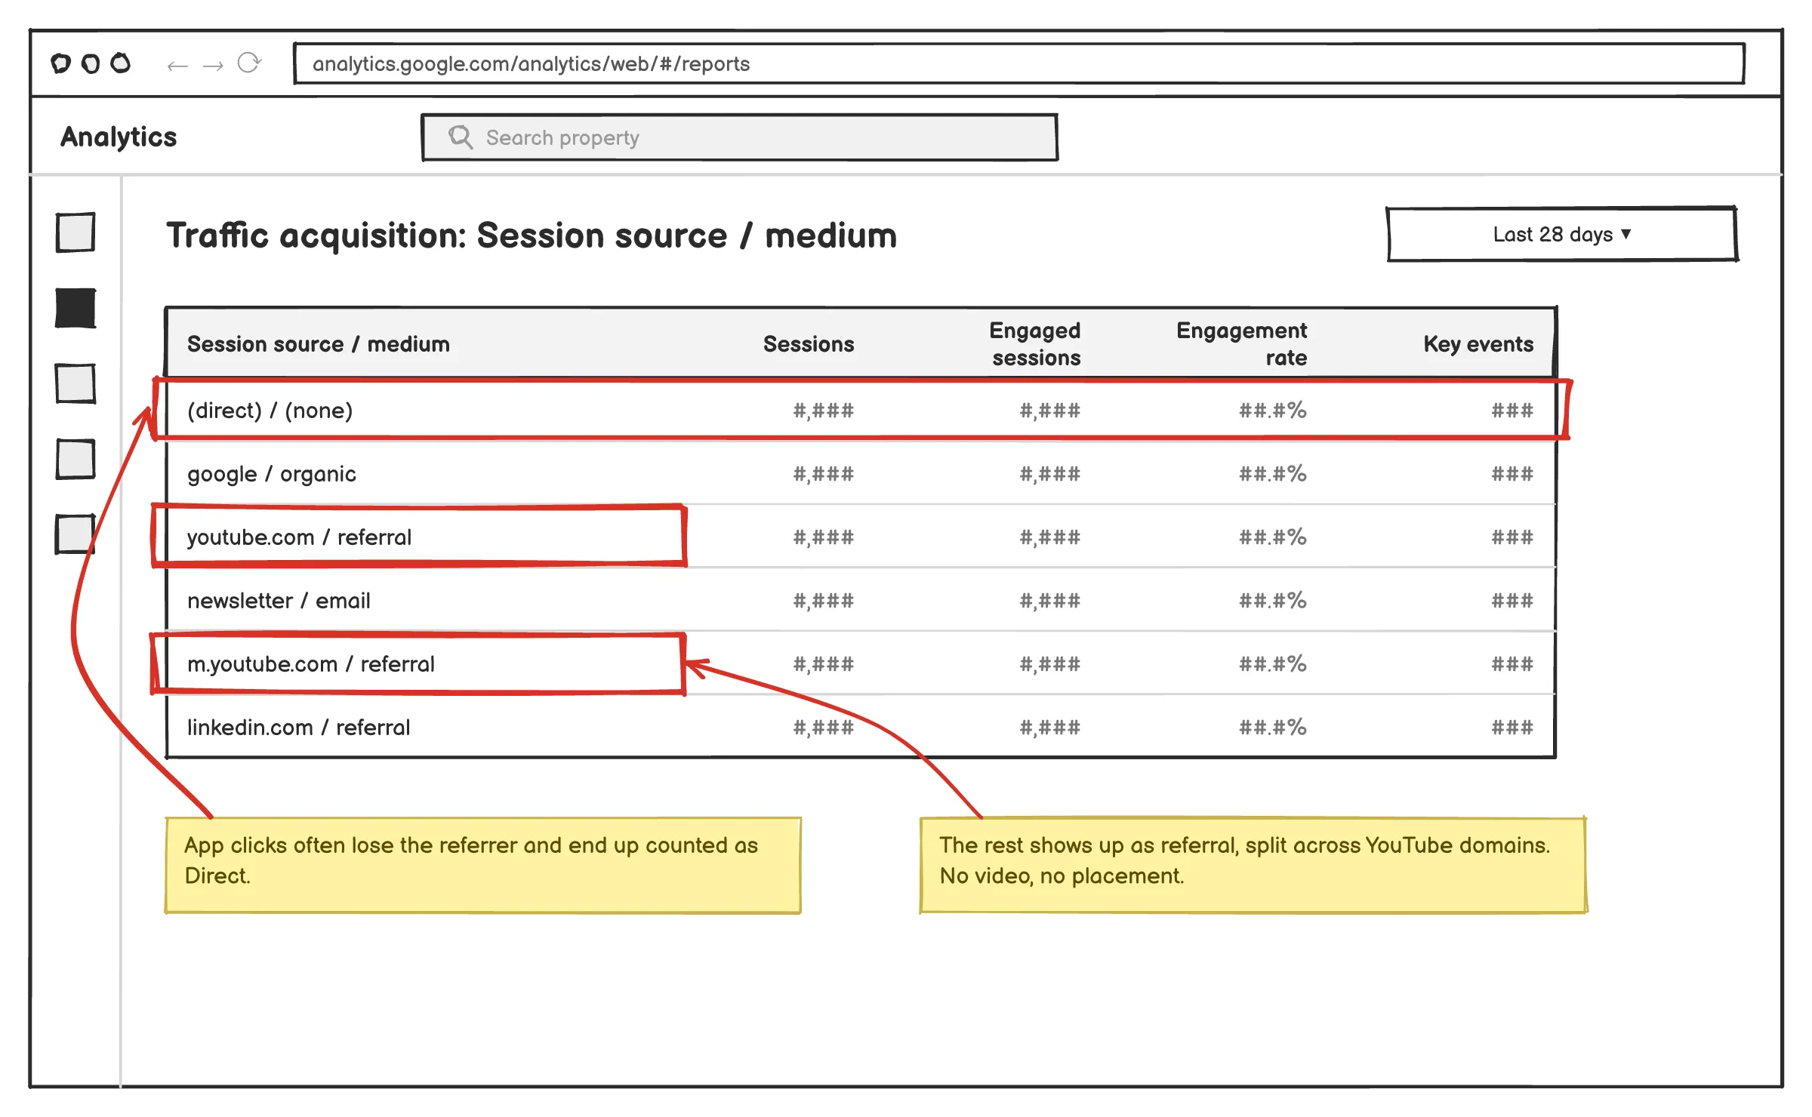Reload the page with the refresh icon
Image resolution: width=1812 pixels, height=1117 pixels.
point(249,63)
